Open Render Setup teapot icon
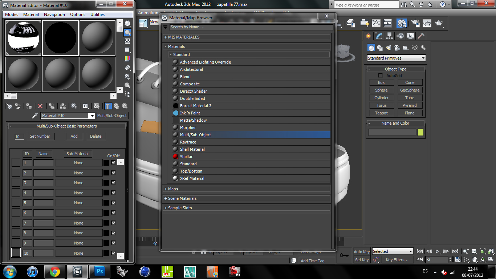 tap(415, 23)
